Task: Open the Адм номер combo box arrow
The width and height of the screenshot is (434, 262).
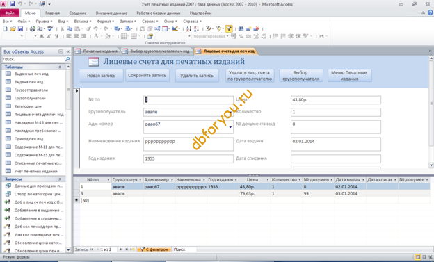Action: tap(231, 127)
